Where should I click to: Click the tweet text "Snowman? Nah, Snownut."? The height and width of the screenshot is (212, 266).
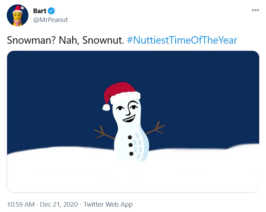click(x=65, y=40)
